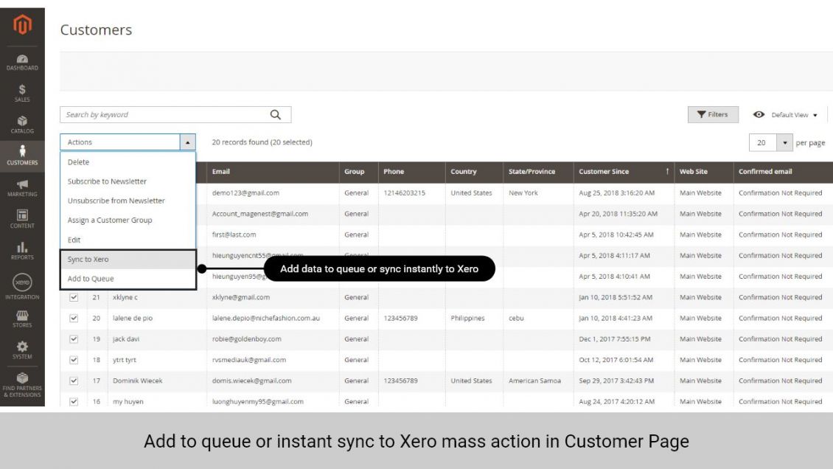Click the per page value field showing 20
Screen dimensions: 833x469
point(763,142)
